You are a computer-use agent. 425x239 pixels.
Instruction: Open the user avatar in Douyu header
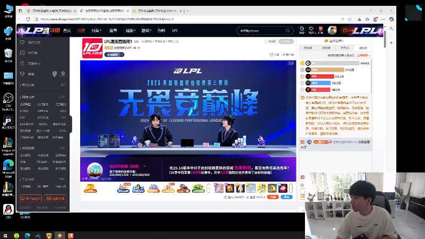click(x=332, y=30)
